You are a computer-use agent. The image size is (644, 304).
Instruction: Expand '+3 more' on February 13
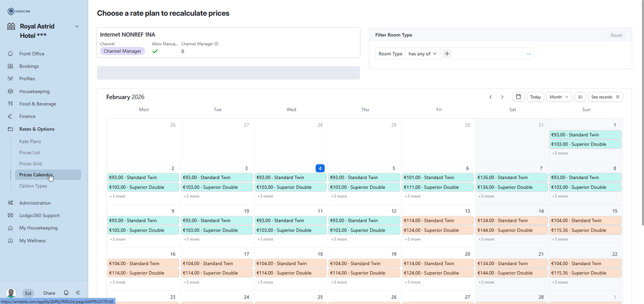pyautogui.click(x=412, y=239)
